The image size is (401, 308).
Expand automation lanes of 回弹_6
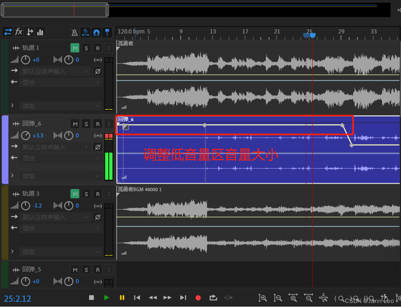click(x=12, y=176)
